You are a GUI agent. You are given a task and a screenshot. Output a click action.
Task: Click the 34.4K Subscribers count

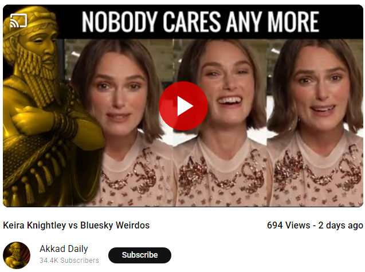(x=69, y=260)
